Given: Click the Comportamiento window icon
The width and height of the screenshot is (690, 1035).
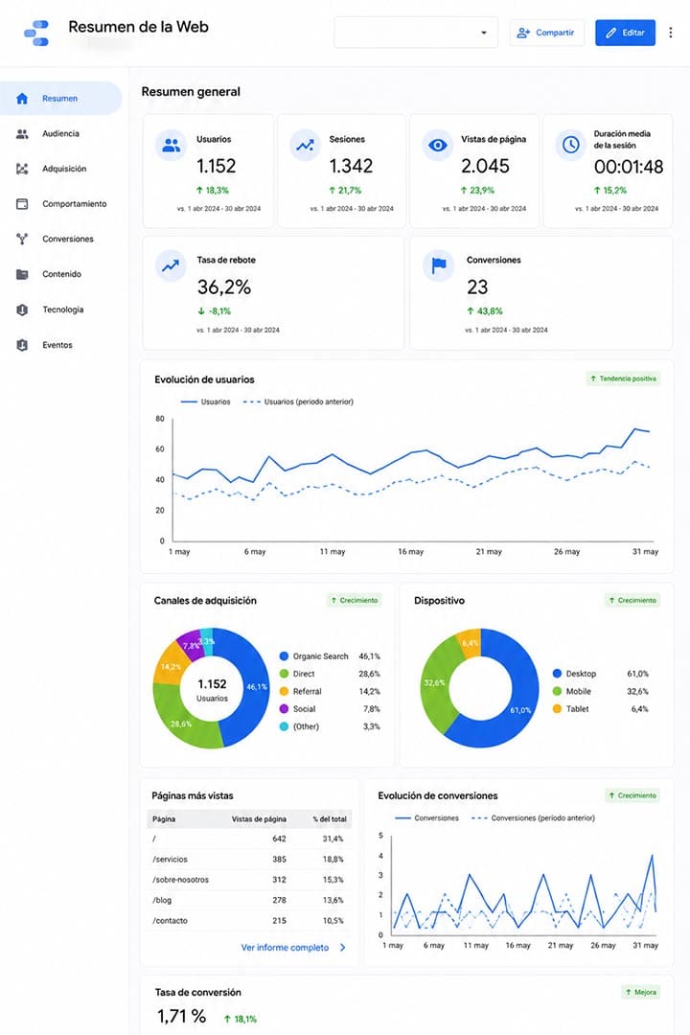Looking at the screenshot, I should pyautogui.click(x=22, y=204).
